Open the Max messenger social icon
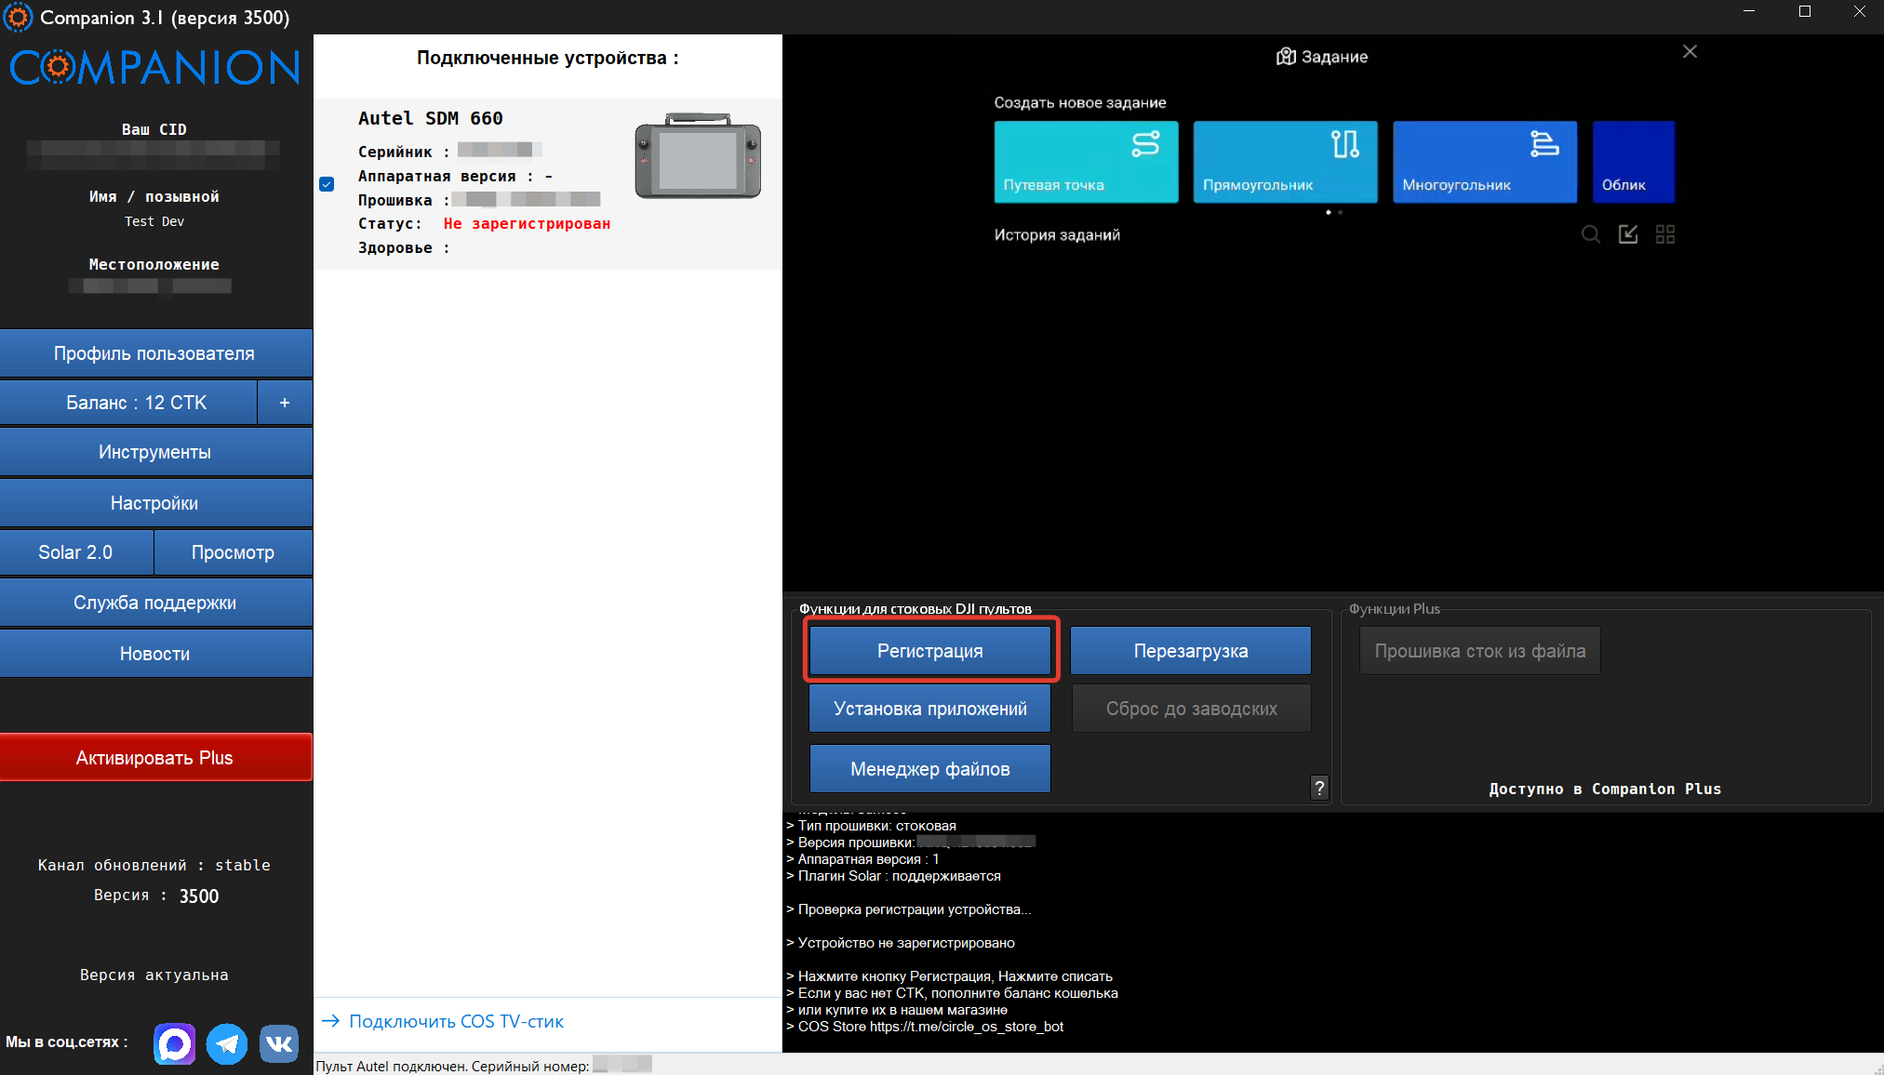This screenshot has width=1884, height=1075. pyautogui.click(x=175, y=1043)
